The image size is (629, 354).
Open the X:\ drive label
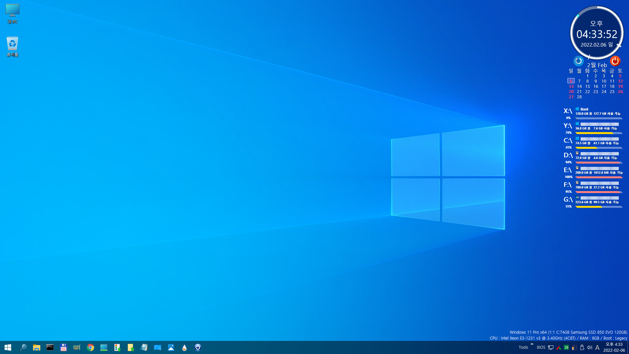(x=568, y=111)
